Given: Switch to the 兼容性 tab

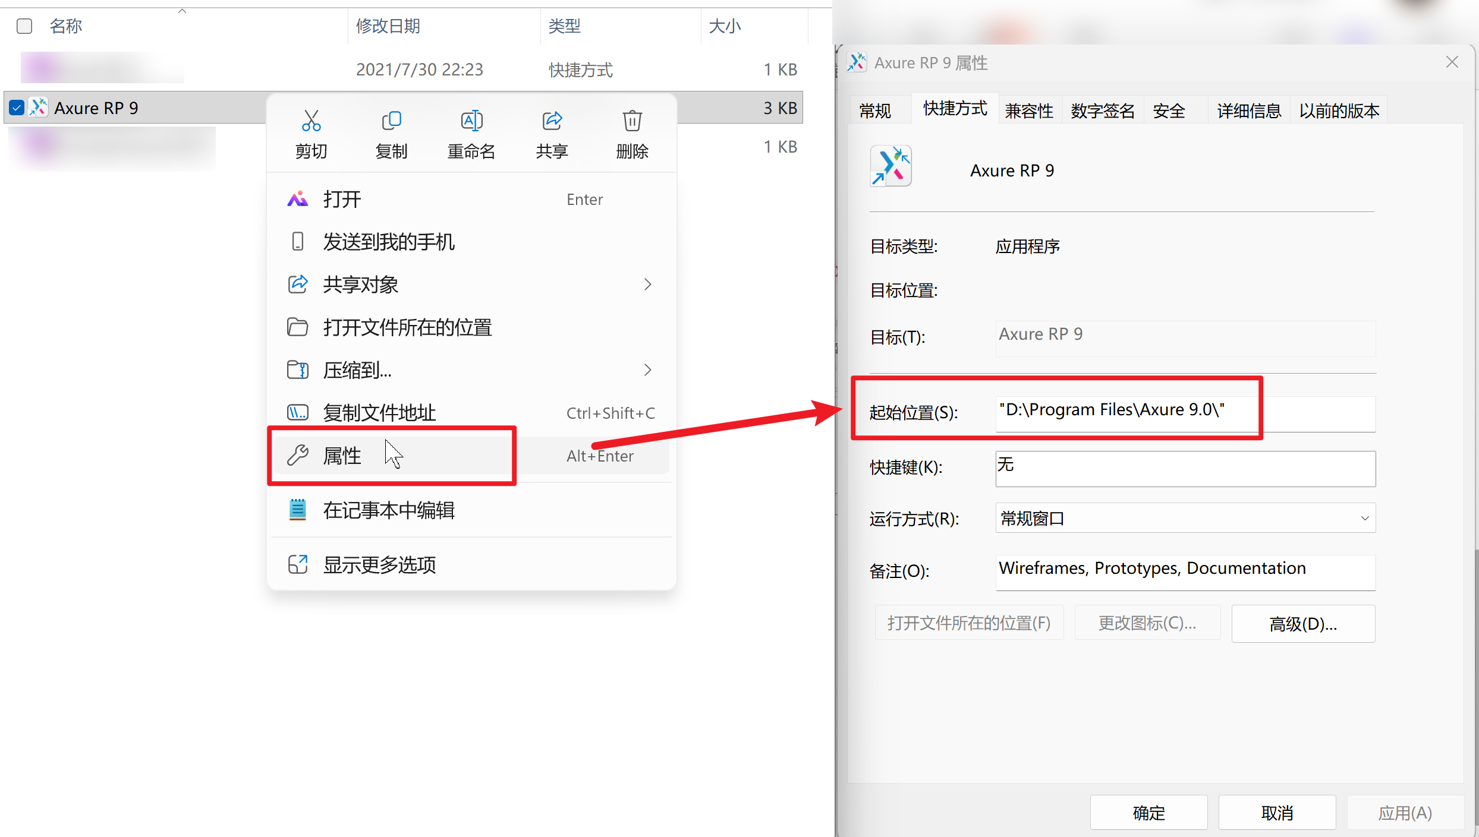Looking at the screenshot, I should [x=1029, y=110].
